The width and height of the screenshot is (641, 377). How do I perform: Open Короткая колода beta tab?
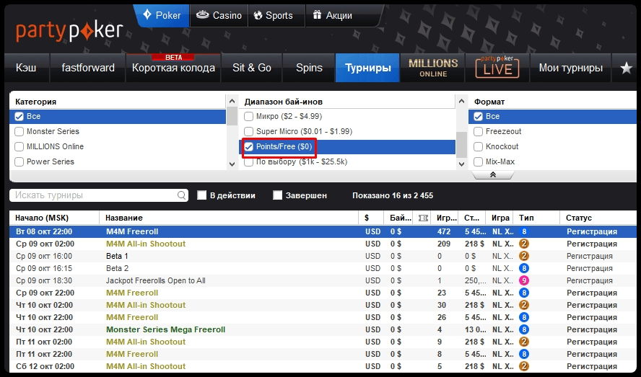tap(173, 68)
